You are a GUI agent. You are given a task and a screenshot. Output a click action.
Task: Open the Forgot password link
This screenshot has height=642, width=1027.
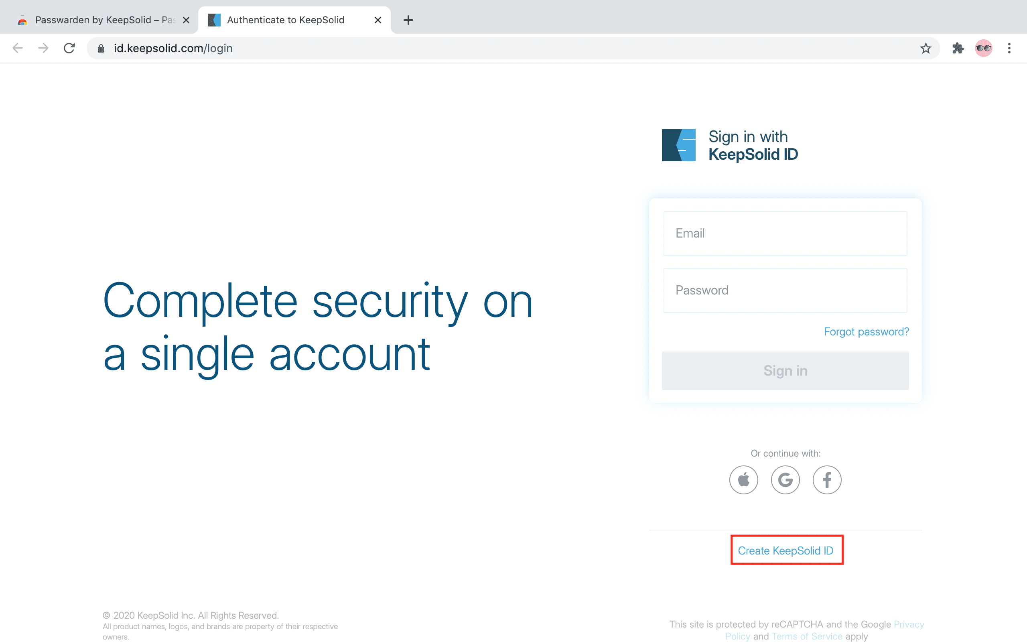tap(866, 331)
